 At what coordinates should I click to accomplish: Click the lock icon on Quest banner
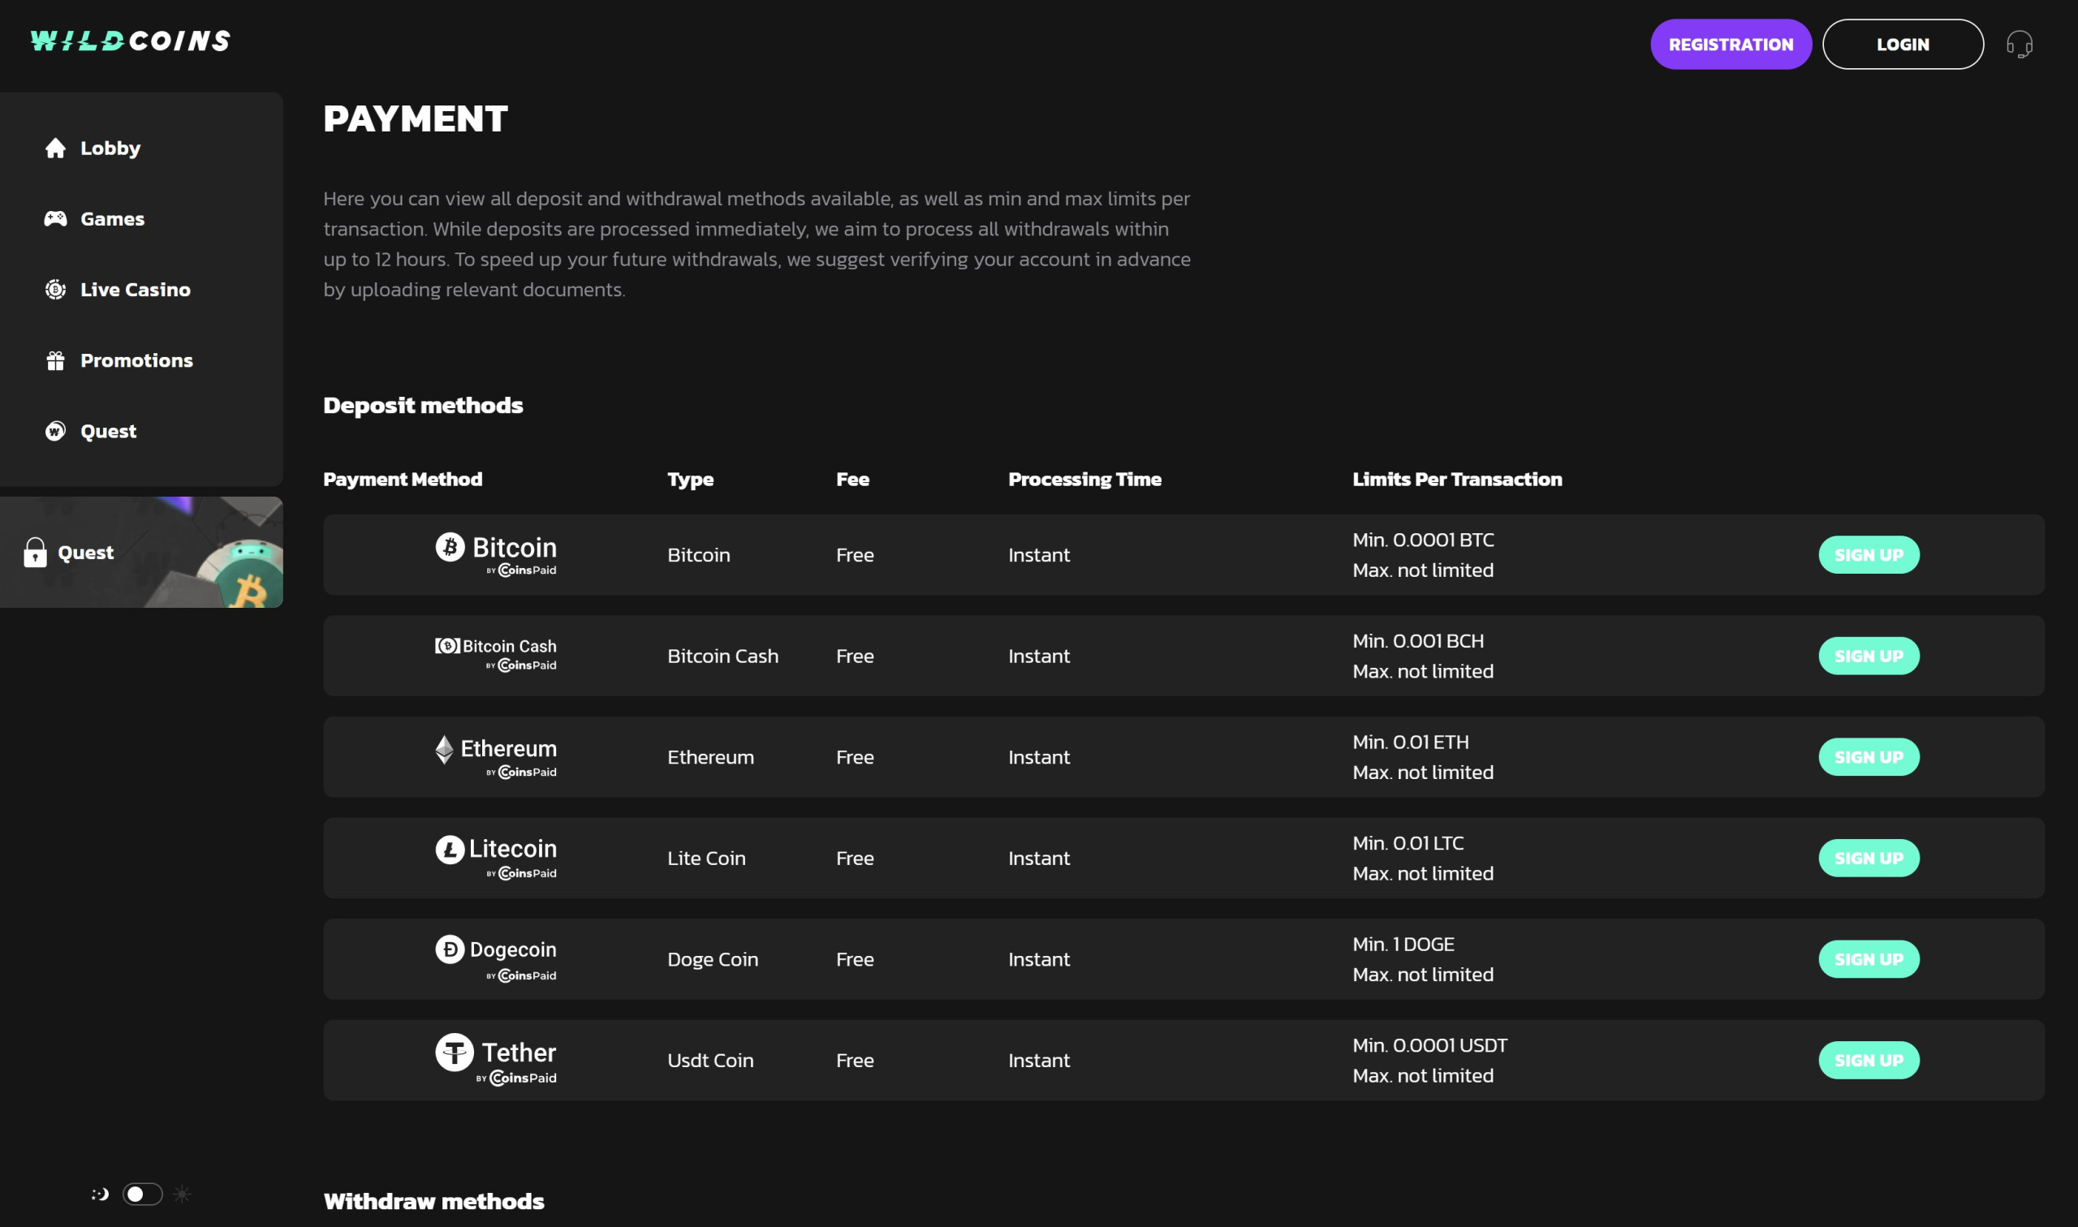coord(35,553)
